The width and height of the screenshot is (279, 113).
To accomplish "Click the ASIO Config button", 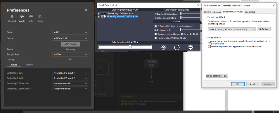I will click(x=70, y=44).
